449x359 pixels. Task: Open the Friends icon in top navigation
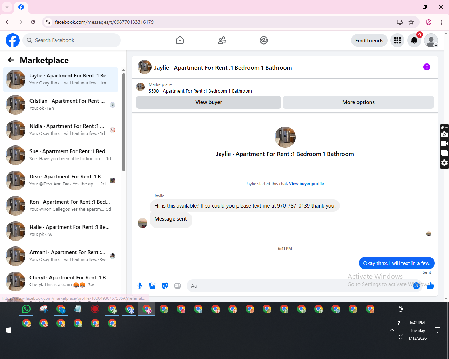click(222, 40)
